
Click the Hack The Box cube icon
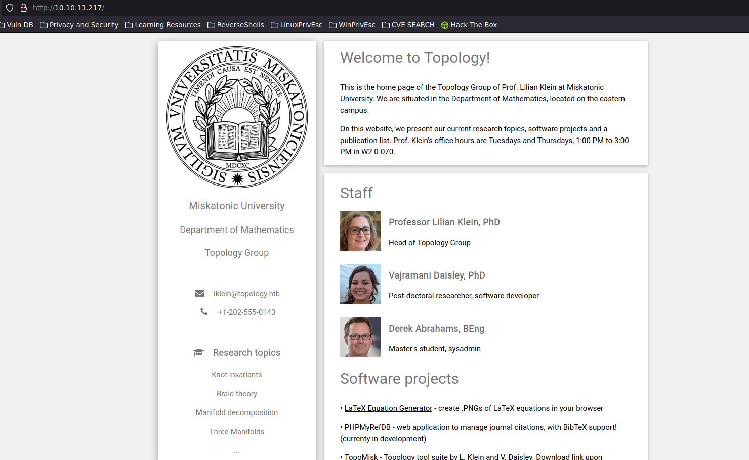pos(445,25)
